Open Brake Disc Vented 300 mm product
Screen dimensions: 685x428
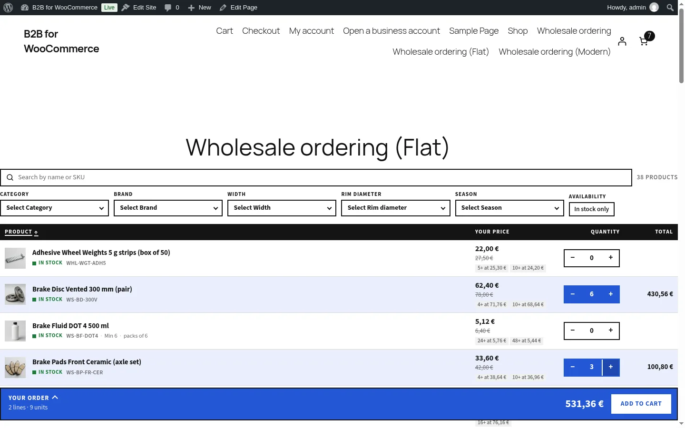[82, 289]
